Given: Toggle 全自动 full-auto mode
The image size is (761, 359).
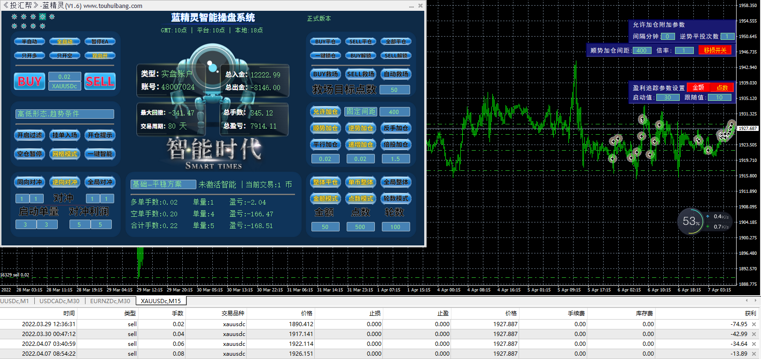Looking at the screenshot, I should (65, 42).
